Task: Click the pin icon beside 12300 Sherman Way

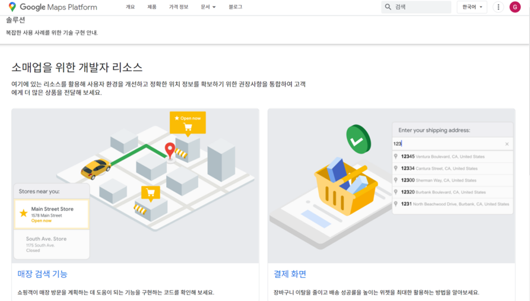Action: (395, 180)
